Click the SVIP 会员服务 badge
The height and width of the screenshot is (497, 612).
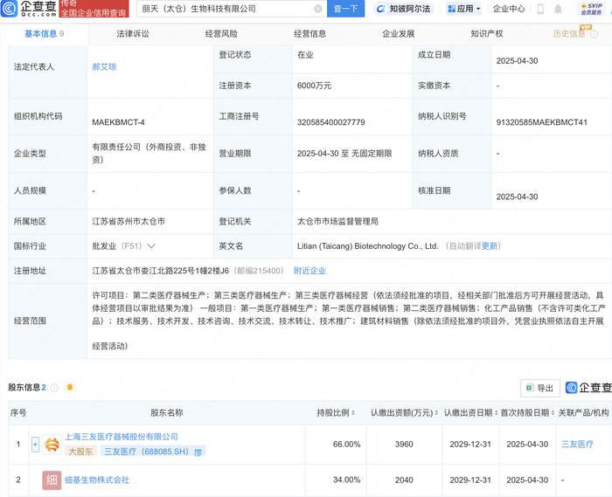coord(591,9)
